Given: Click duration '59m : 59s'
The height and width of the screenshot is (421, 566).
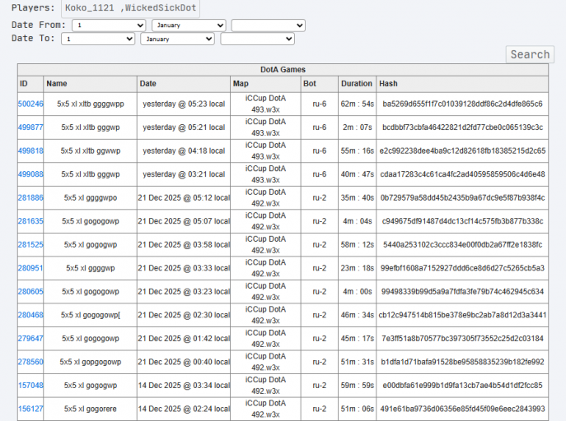Looking at the screenshot, I should (x=358, y=386).
